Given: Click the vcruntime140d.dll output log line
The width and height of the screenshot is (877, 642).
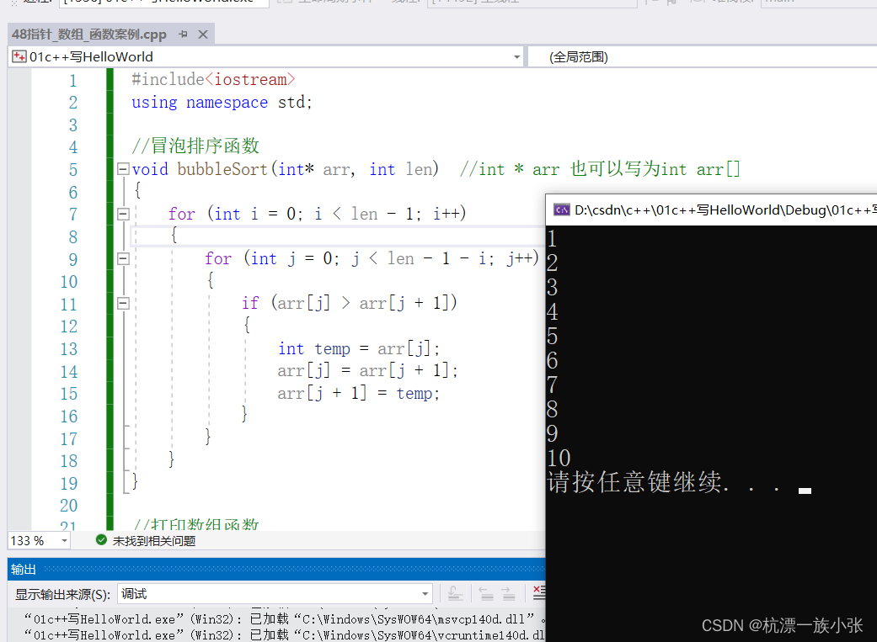Looking at the screenshot, I should pos(284,634).
